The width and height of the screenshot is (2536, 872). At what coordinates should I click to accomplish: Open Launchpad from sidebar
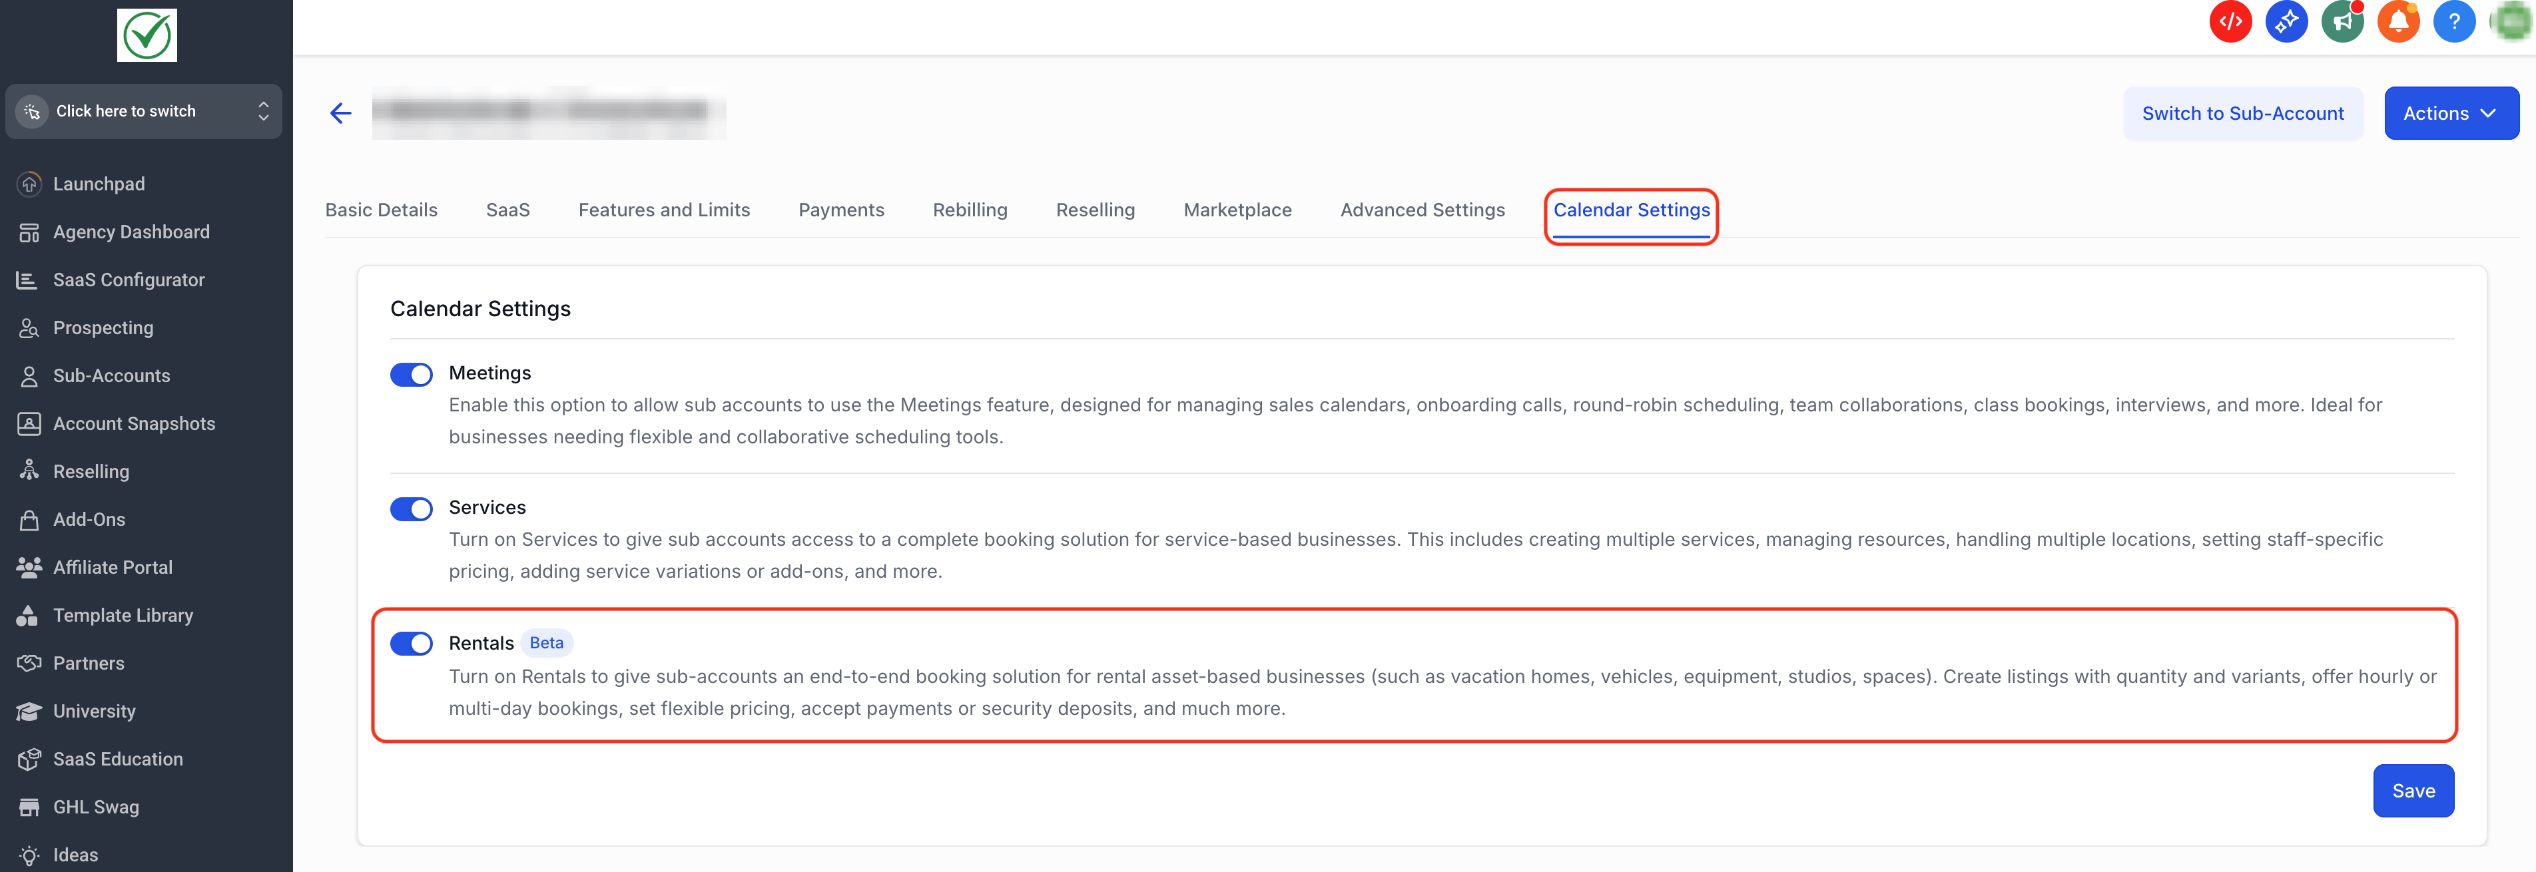[99, 184]
